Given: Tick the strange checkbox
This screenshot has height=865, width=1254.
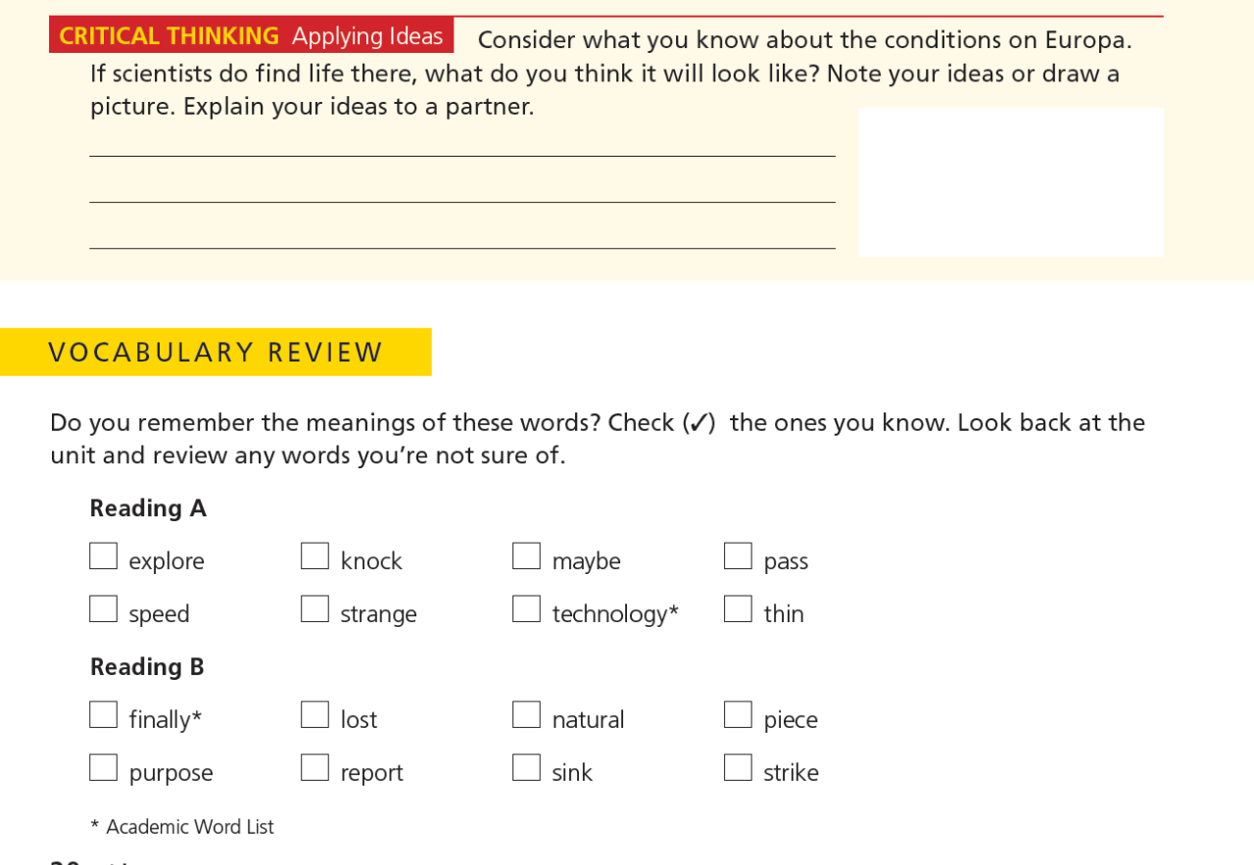Looking at the screenshot, I should click(314, 609).
